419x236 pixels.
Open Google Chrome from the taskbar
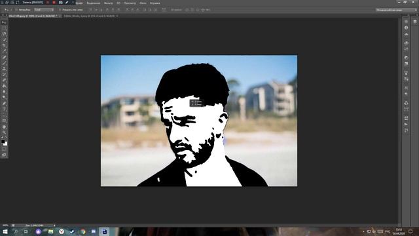[83, 231]
